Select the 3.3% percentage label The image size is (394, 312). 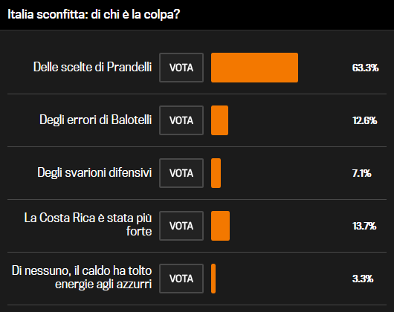[x=363, y=279]
